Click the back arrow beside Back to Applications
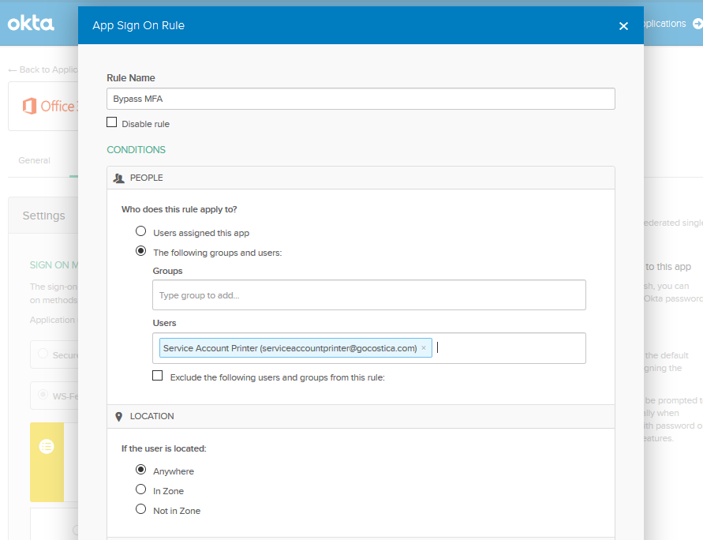The image size is (703, 540). pyautogui.click(x=11, y=69)
